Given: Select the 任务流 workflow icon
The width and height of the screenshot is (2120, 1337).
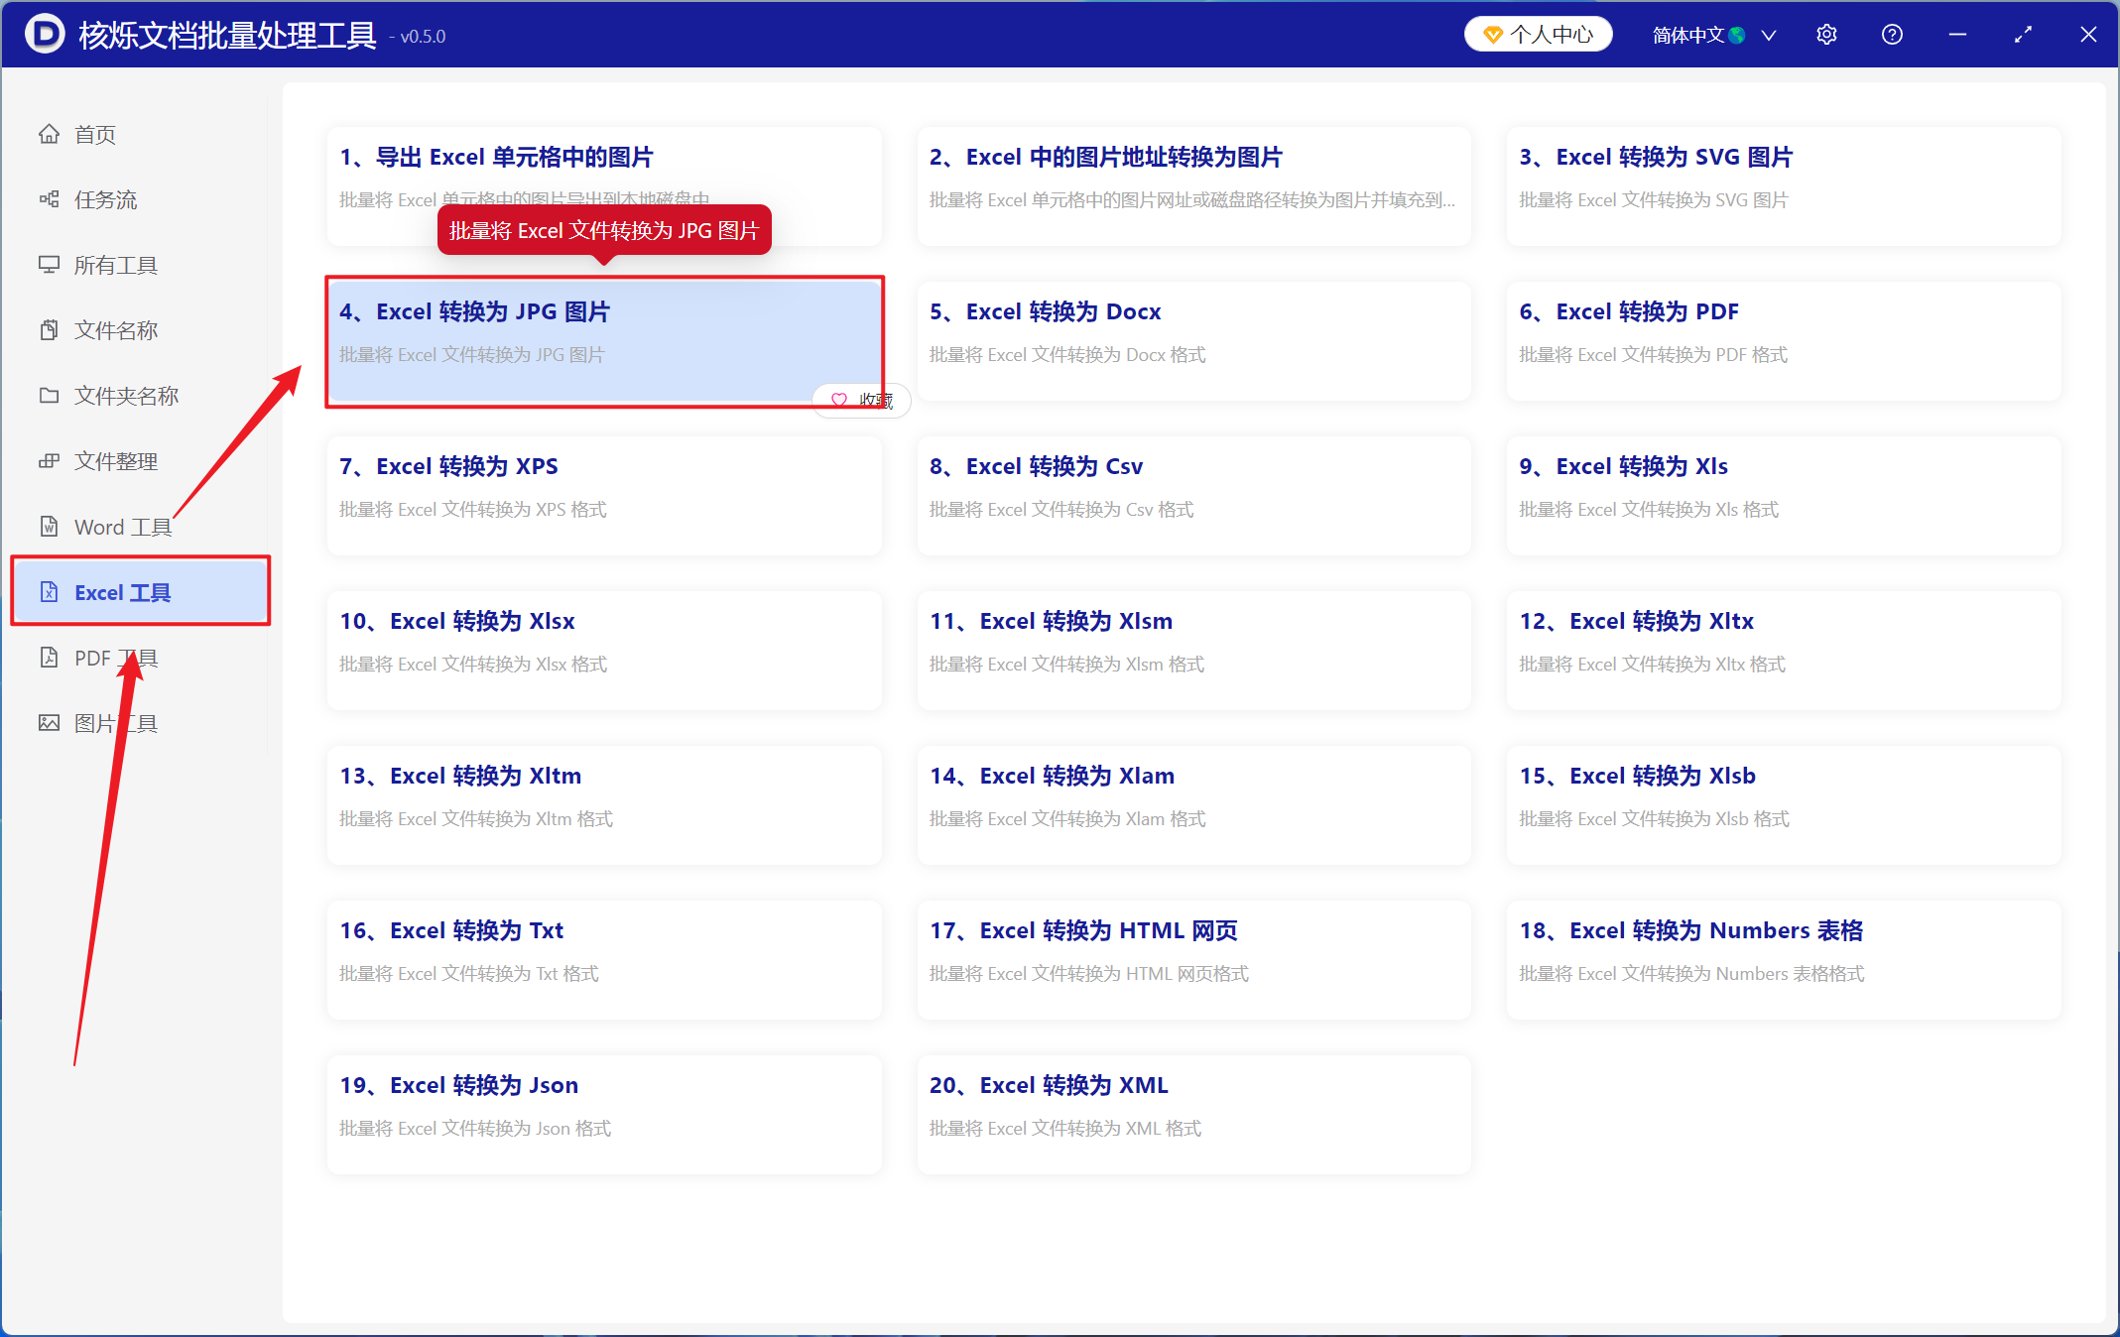Looking at the screenshot, I should pos(49,199).
